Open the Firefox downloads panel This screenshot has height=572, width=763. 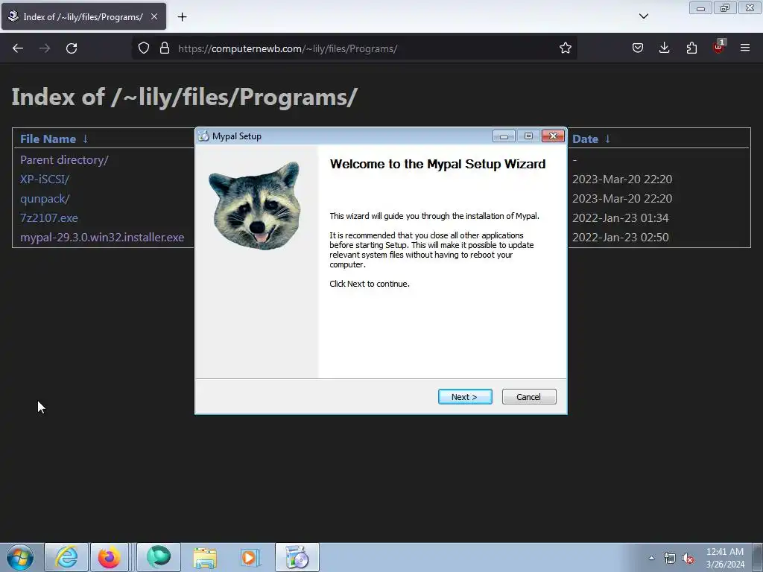(664, 48)
